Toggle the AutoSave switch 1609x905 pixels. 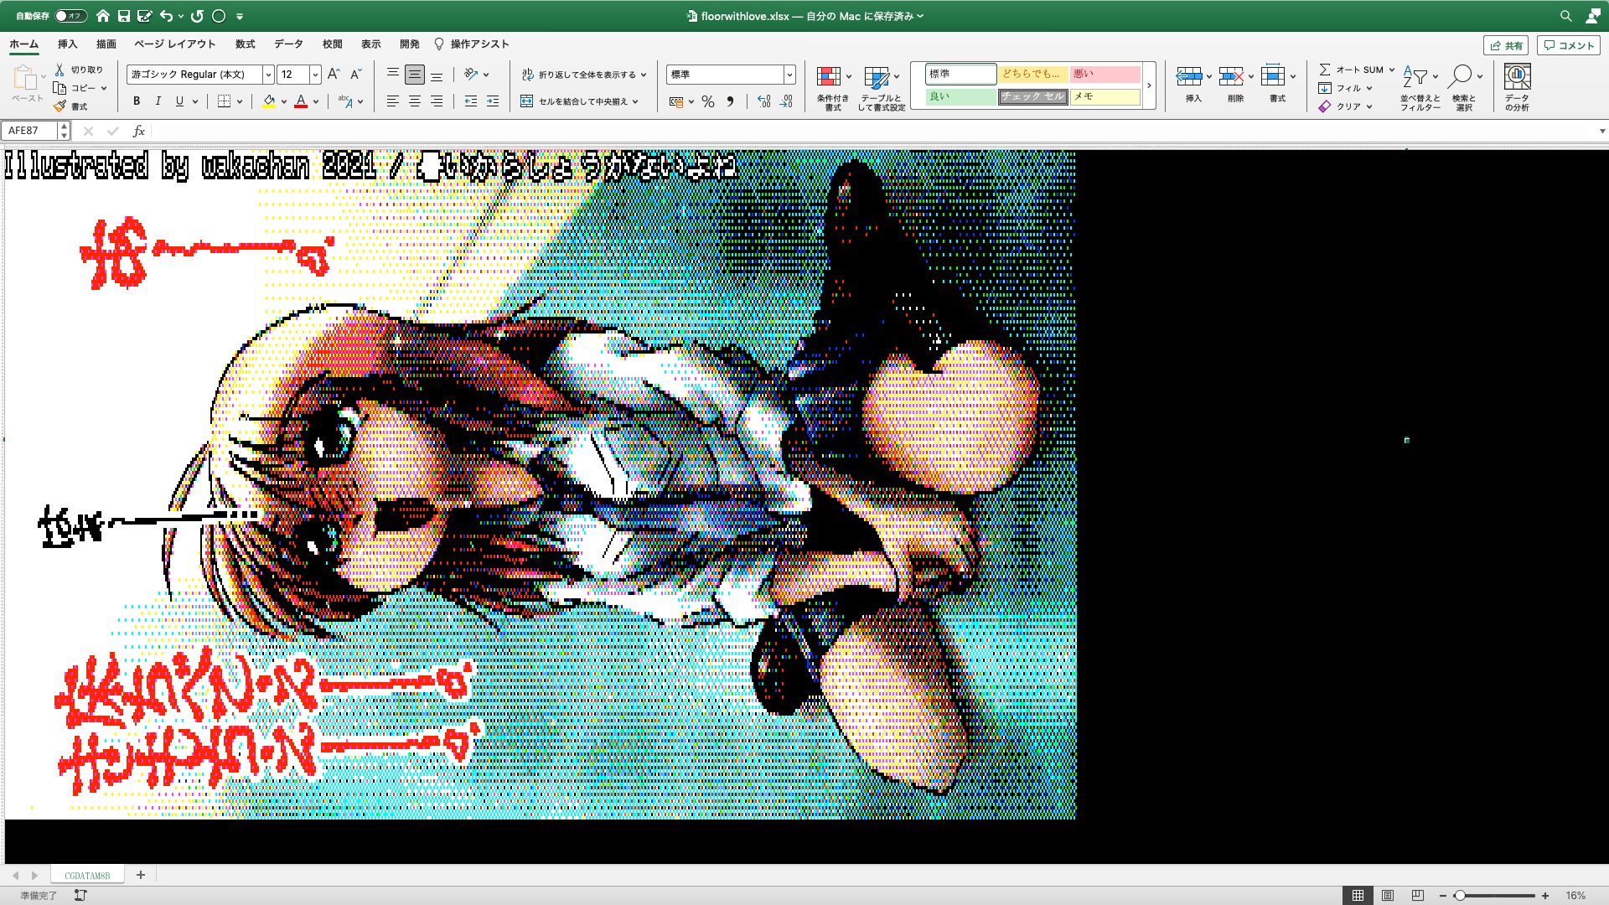[x=71, y=16]
